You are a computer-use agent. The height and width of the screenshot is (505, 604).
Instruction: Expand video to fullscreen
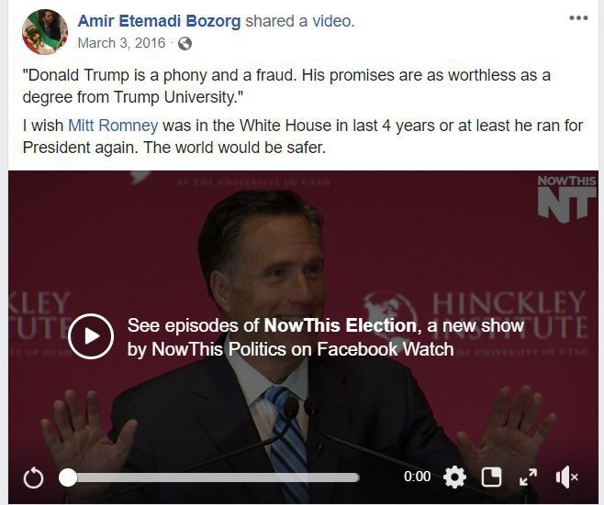528,477
